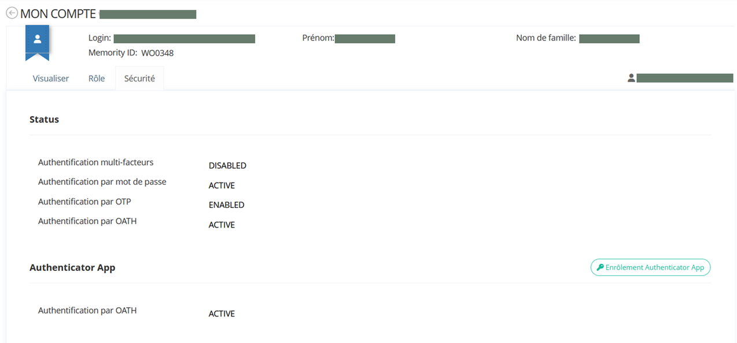737x343 pixels.
Task: Click the Authentification par mot de passe label
Action: [102, 182]
